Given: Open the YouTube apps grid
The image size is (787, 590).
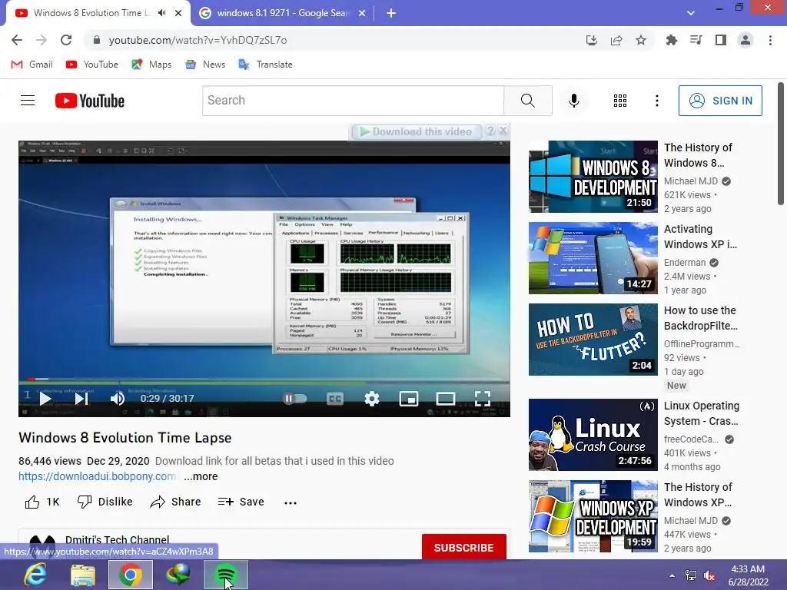Looking at the screenshot, I should [620, 101].
